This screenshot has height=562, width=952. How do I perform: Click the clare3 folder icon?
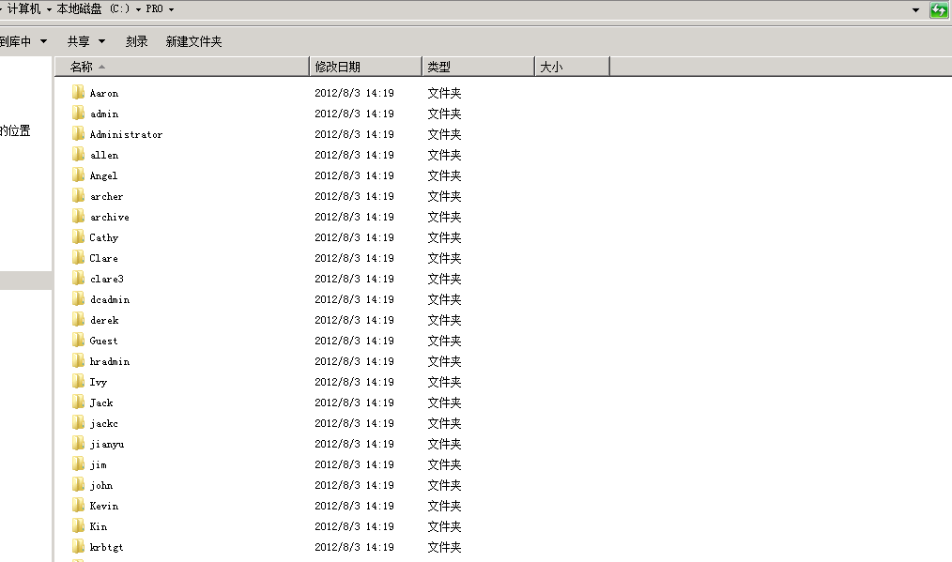[78, 278]
